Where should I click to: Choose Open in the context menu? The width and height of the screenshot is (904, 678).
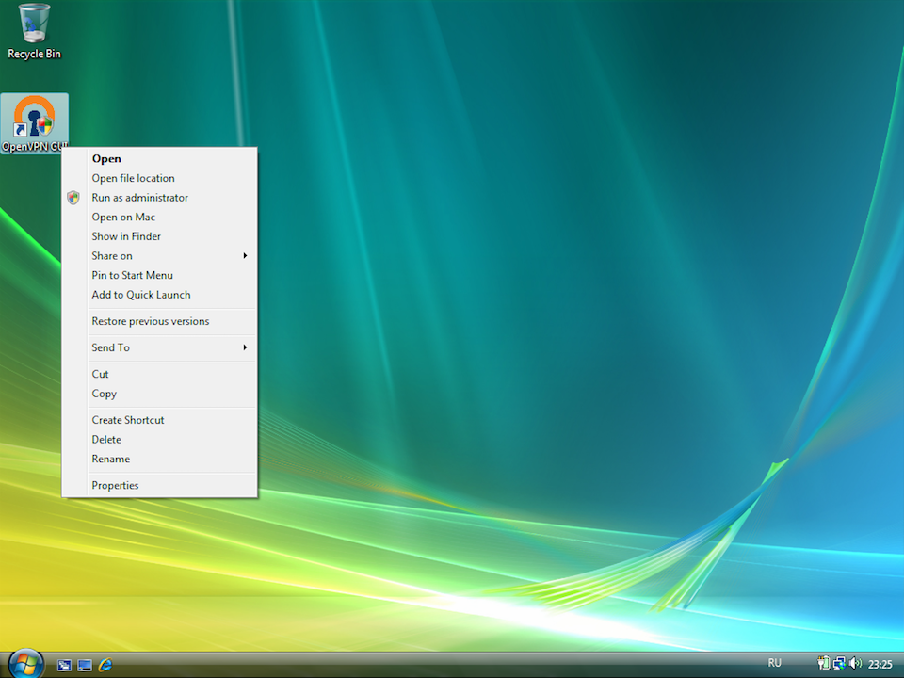(x=159, y=158)
